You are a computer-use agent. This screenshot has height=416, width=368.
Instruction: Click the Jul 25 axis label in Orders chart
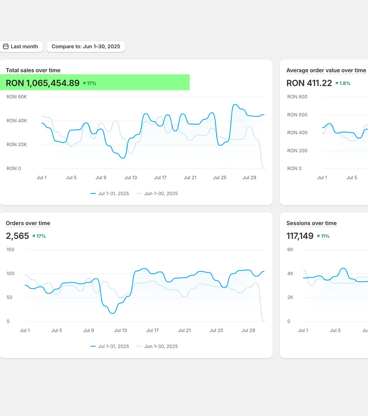[x=217, y=330]
